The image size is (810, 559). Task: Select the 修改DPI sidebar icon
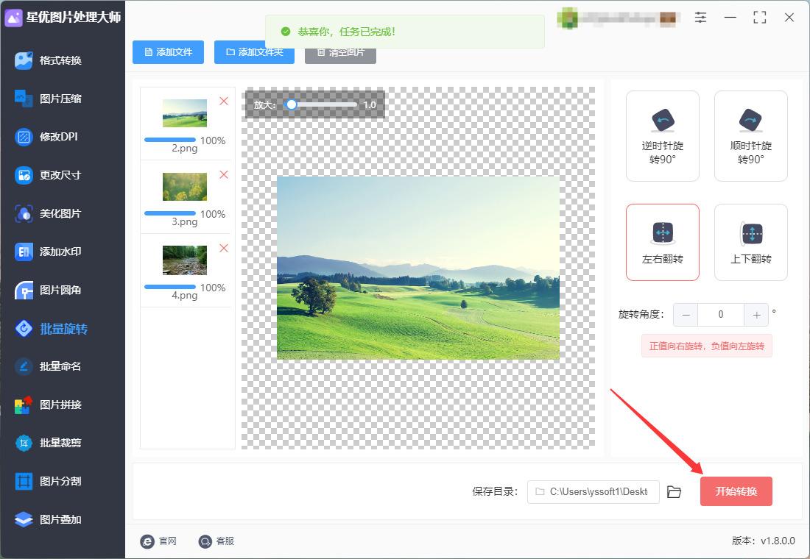pyautogui.click(x=24, y=137)
